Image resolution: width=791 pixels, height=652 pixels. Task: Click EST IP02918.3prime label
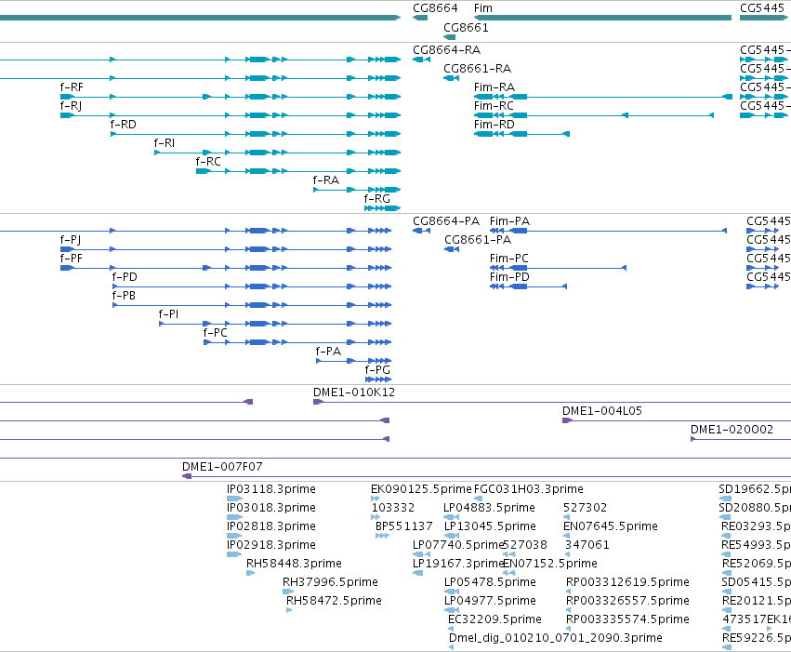click(270, 545)
